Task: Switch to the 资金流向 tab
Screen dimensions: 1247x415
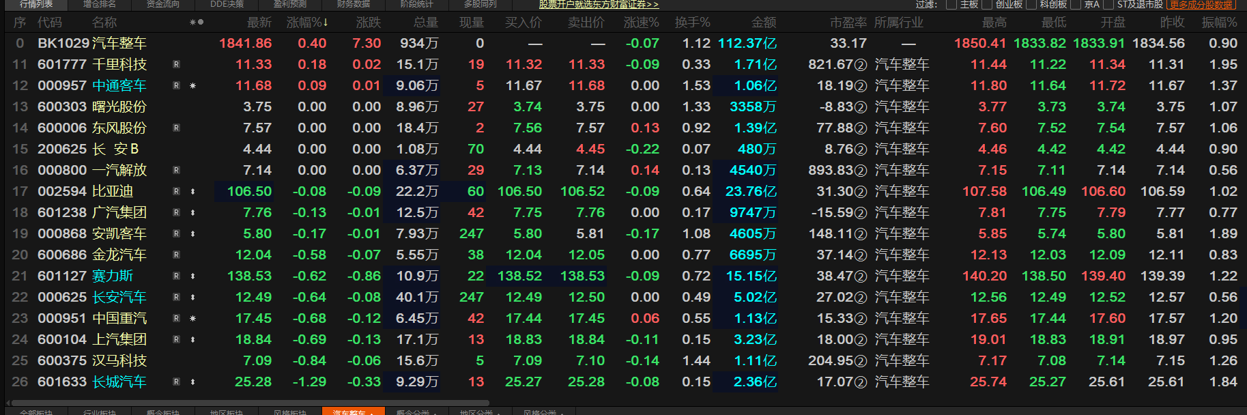Action: (x=163, y=4)
